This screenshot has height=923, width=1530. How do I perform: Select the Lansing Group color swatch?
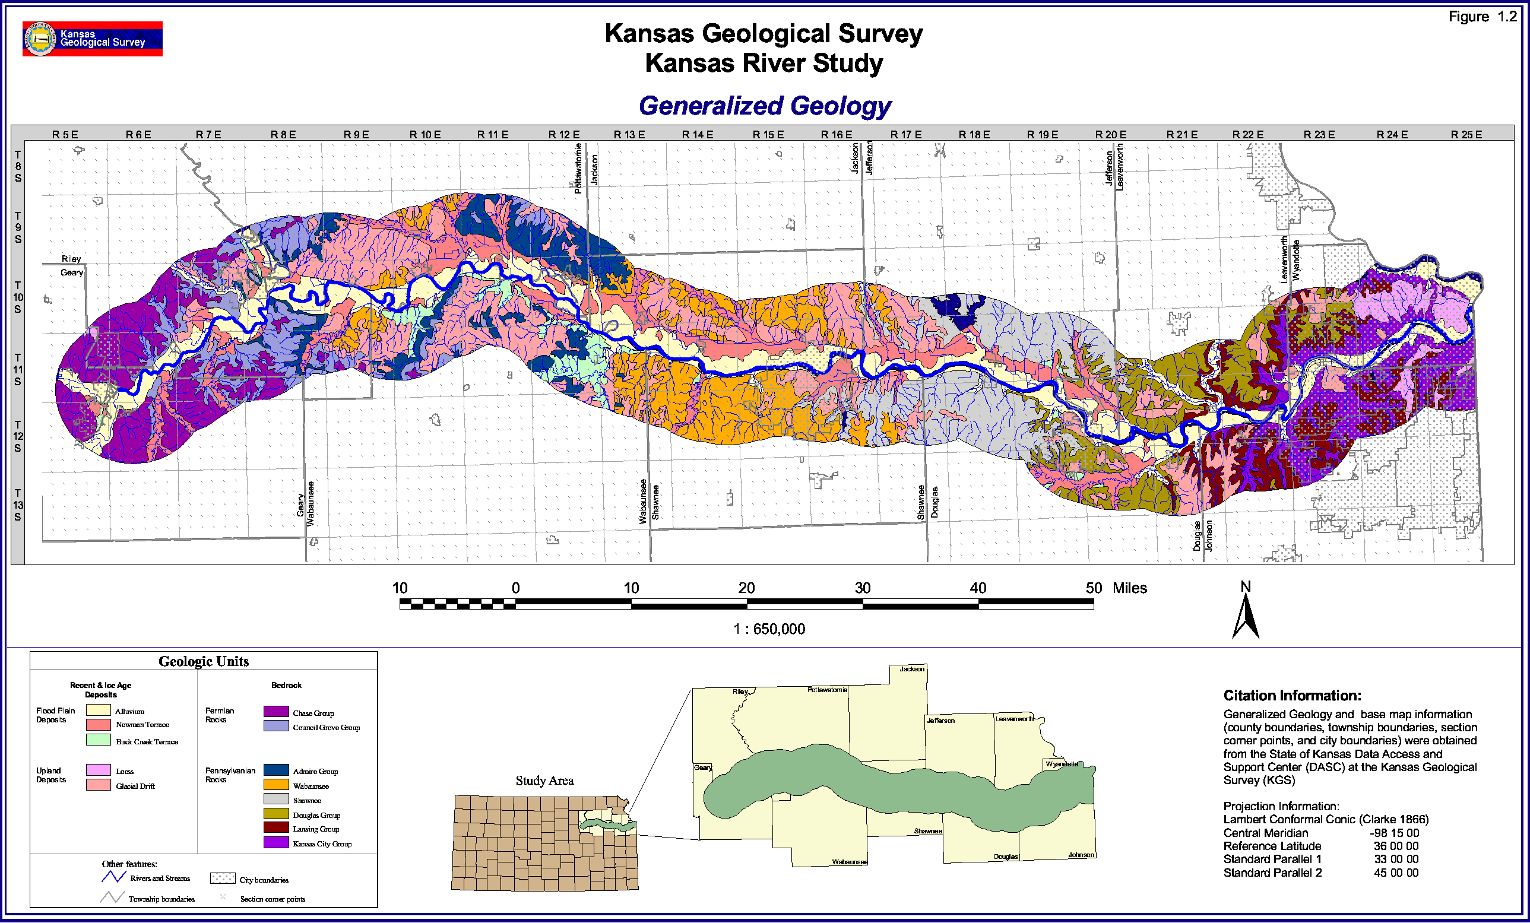(275, 829)
